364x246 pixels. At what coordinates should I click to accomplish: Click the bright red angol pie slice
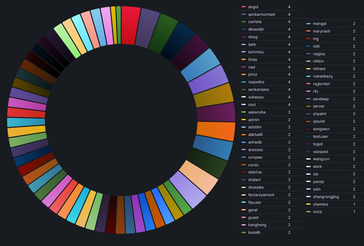click(130, 25)
